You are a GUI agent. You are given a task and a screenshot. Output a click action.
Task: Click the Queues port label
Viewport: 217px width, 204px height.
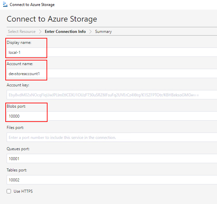(x=18, y=149)
